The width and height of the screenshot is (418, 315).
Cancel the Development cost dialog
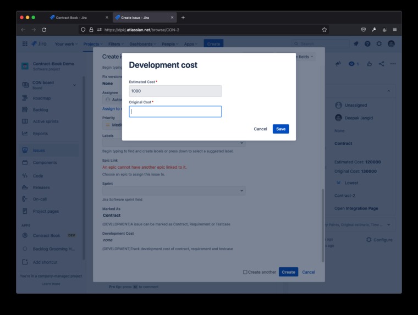pos(260,129)
